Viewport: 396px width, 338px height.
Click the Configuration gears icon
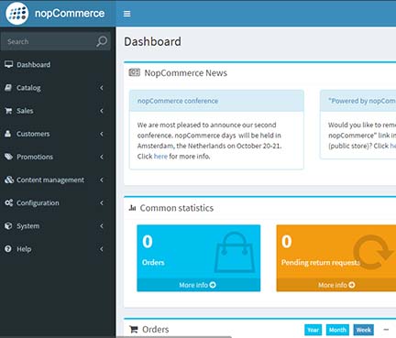pyautogui.click(x=8, y=202)
